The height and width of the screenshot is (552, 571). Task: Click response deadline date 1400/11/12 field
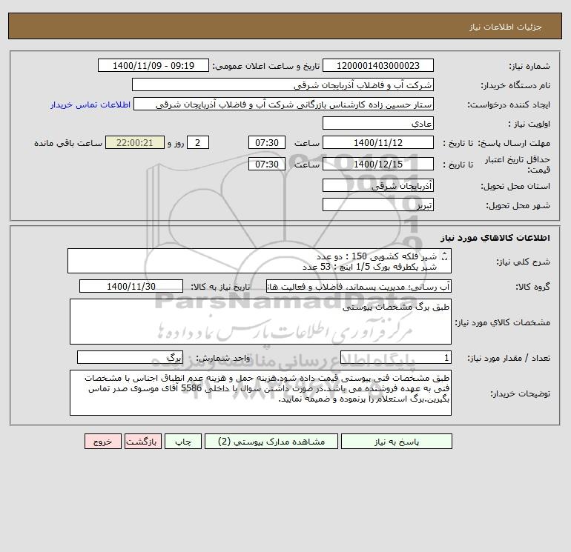point(378,143)
